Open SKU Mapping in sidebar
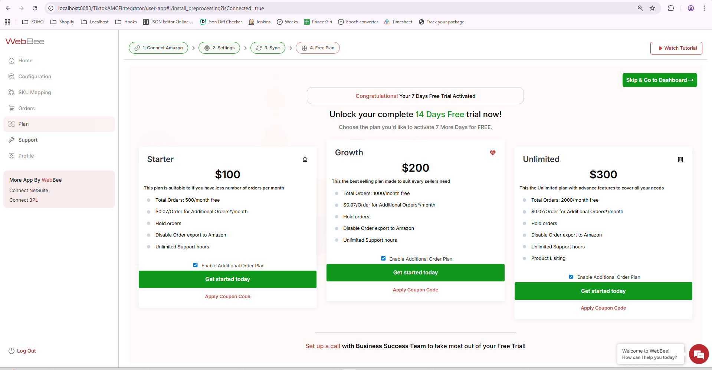This screenshot has width=712, height=370. [x=35, y=92]
